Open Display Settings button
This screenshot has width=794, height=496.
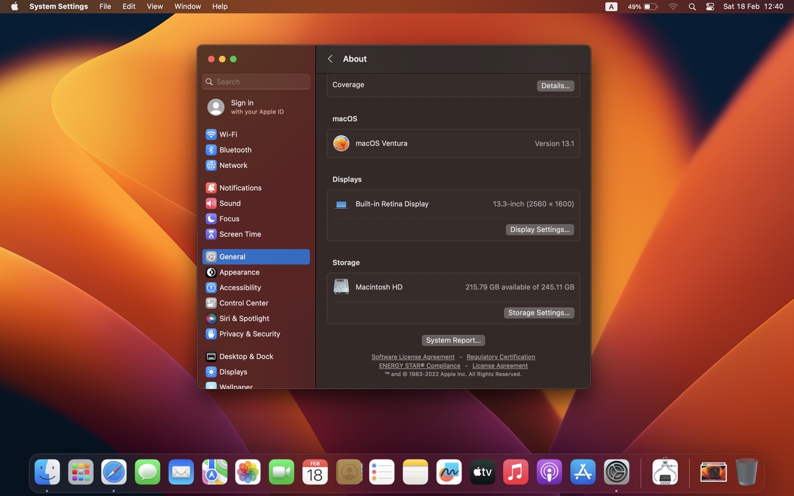pyautogui.click(x=539, y=229)
